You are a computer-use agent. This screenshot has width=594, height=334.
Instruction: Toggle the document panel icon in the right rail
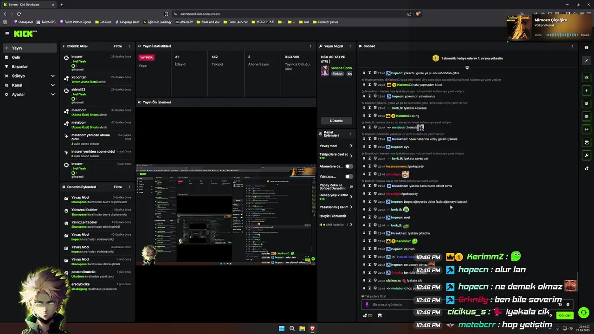[x=587, y=103]
